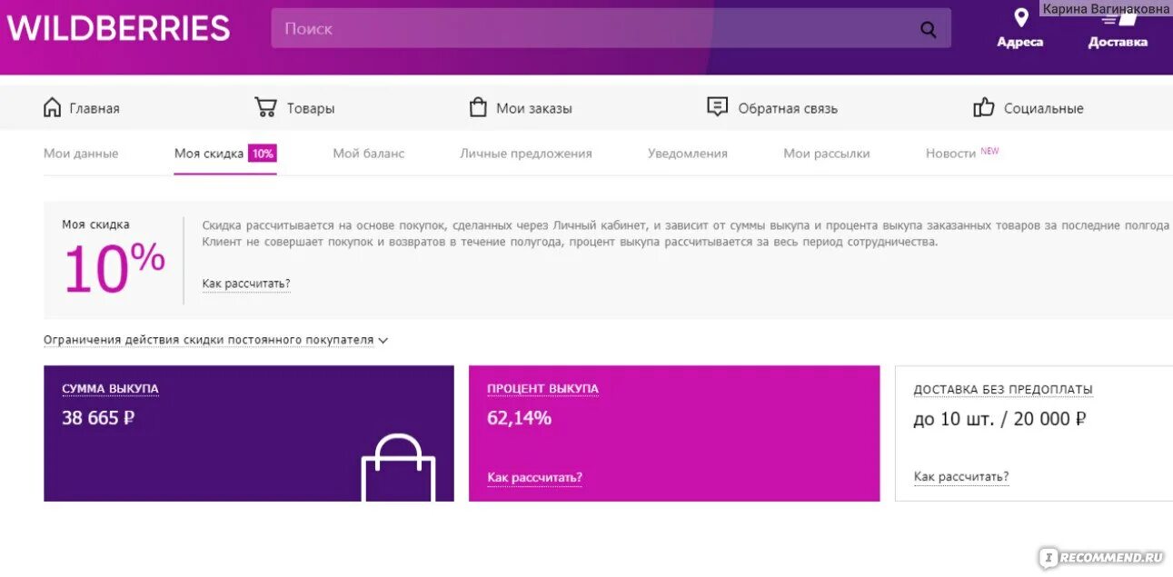Click the Главная home icon
Image resolution: width=1173 pixels, height=577 pixels.
tap(53, 107)
